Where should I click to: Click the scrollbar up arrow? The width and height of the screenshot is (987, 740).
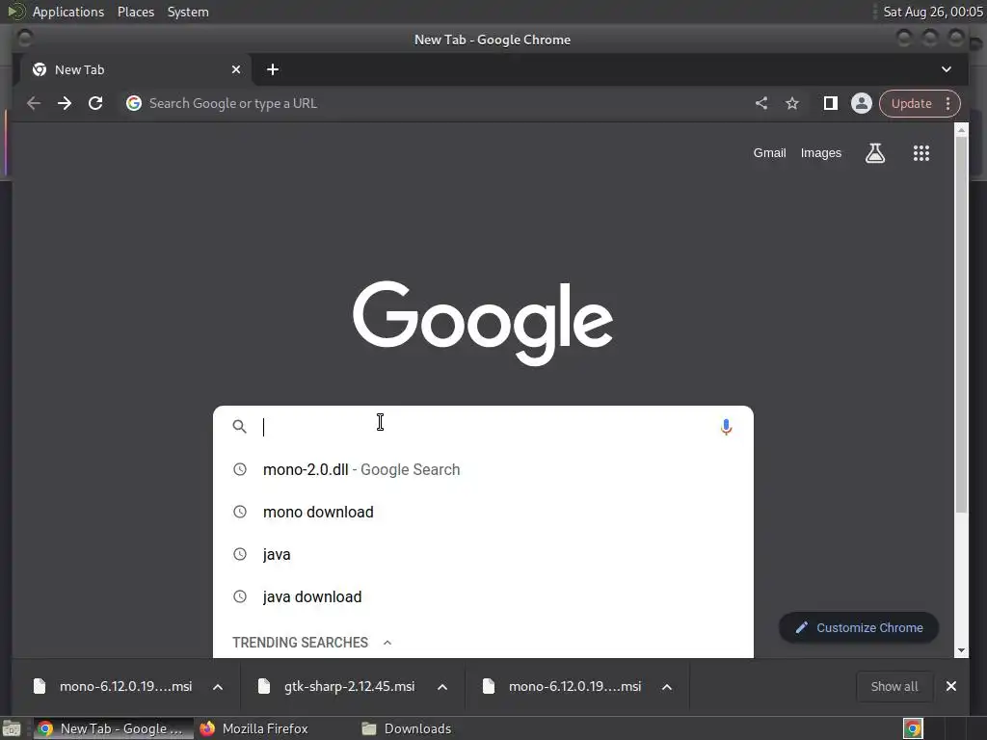click(961, 130)
